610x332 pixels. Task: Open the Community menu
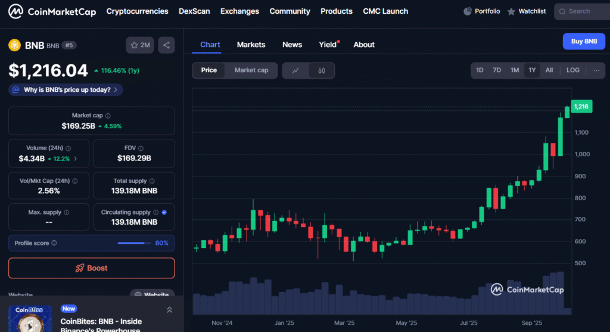click(x=290, y=11)
